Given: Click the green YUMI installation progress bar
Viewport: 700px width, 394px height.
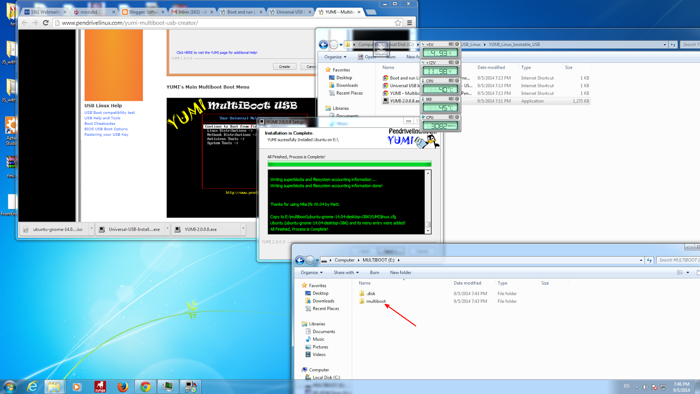Looking at the screenshot, I should 350,164.
